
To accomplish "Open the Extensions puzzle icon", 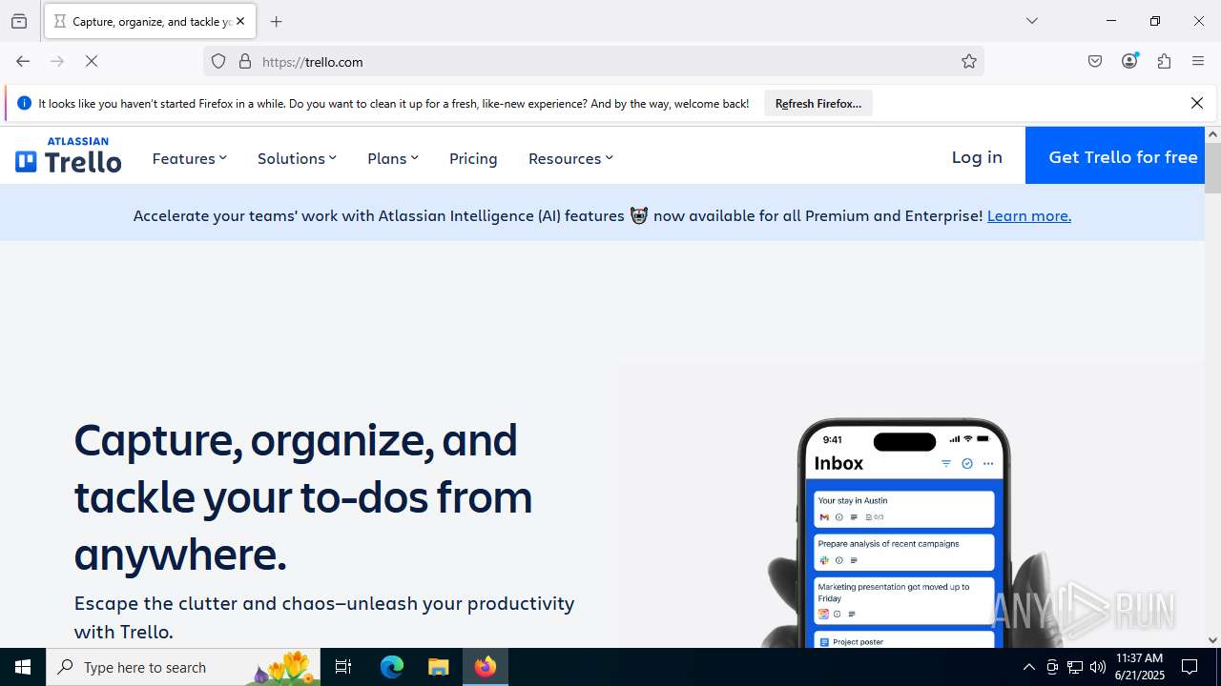I will (1164, 61).
